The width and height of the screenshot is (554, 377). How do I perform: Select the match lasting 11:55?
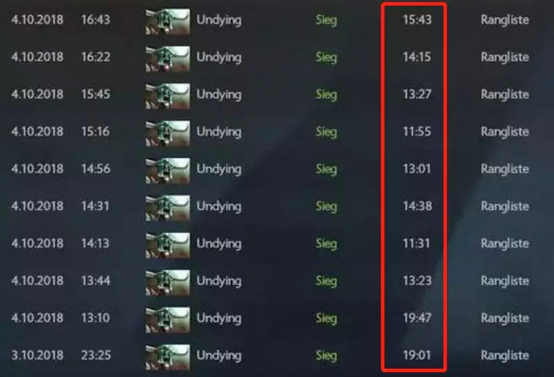coord(417,132)
